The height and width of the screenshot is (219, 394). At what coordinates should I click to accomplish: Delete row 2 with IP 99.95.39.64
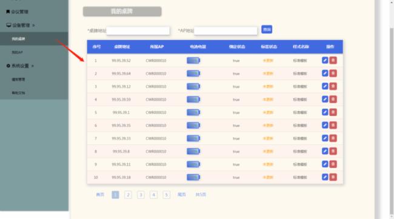(x=333, y=73)
